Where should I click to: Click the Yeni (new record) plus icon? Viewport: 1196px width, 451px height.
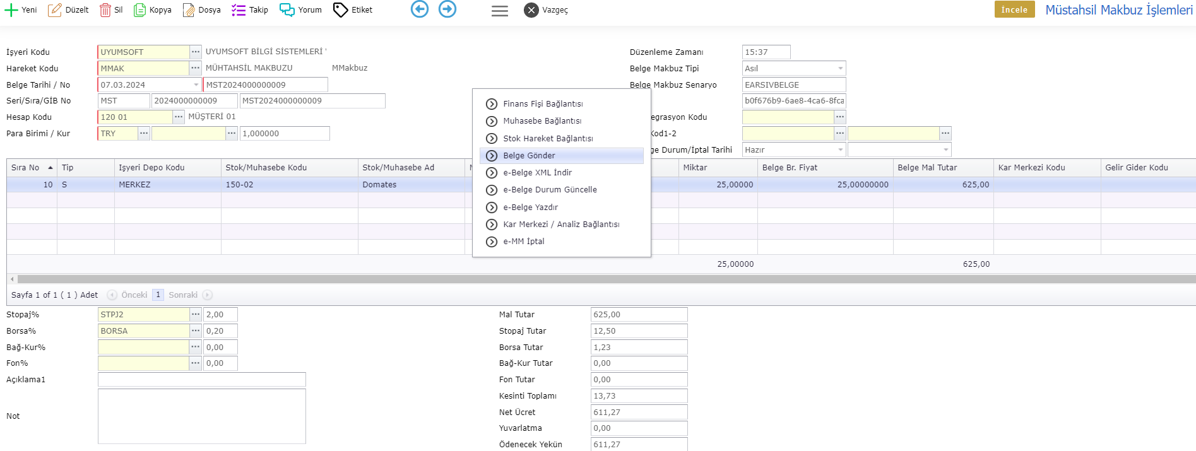coord(11,10)
